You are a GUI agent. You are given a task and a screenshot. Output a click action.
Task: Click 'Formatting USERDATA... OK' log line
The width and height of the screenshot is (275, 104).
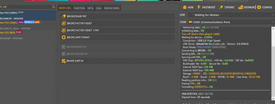[197, 87]
